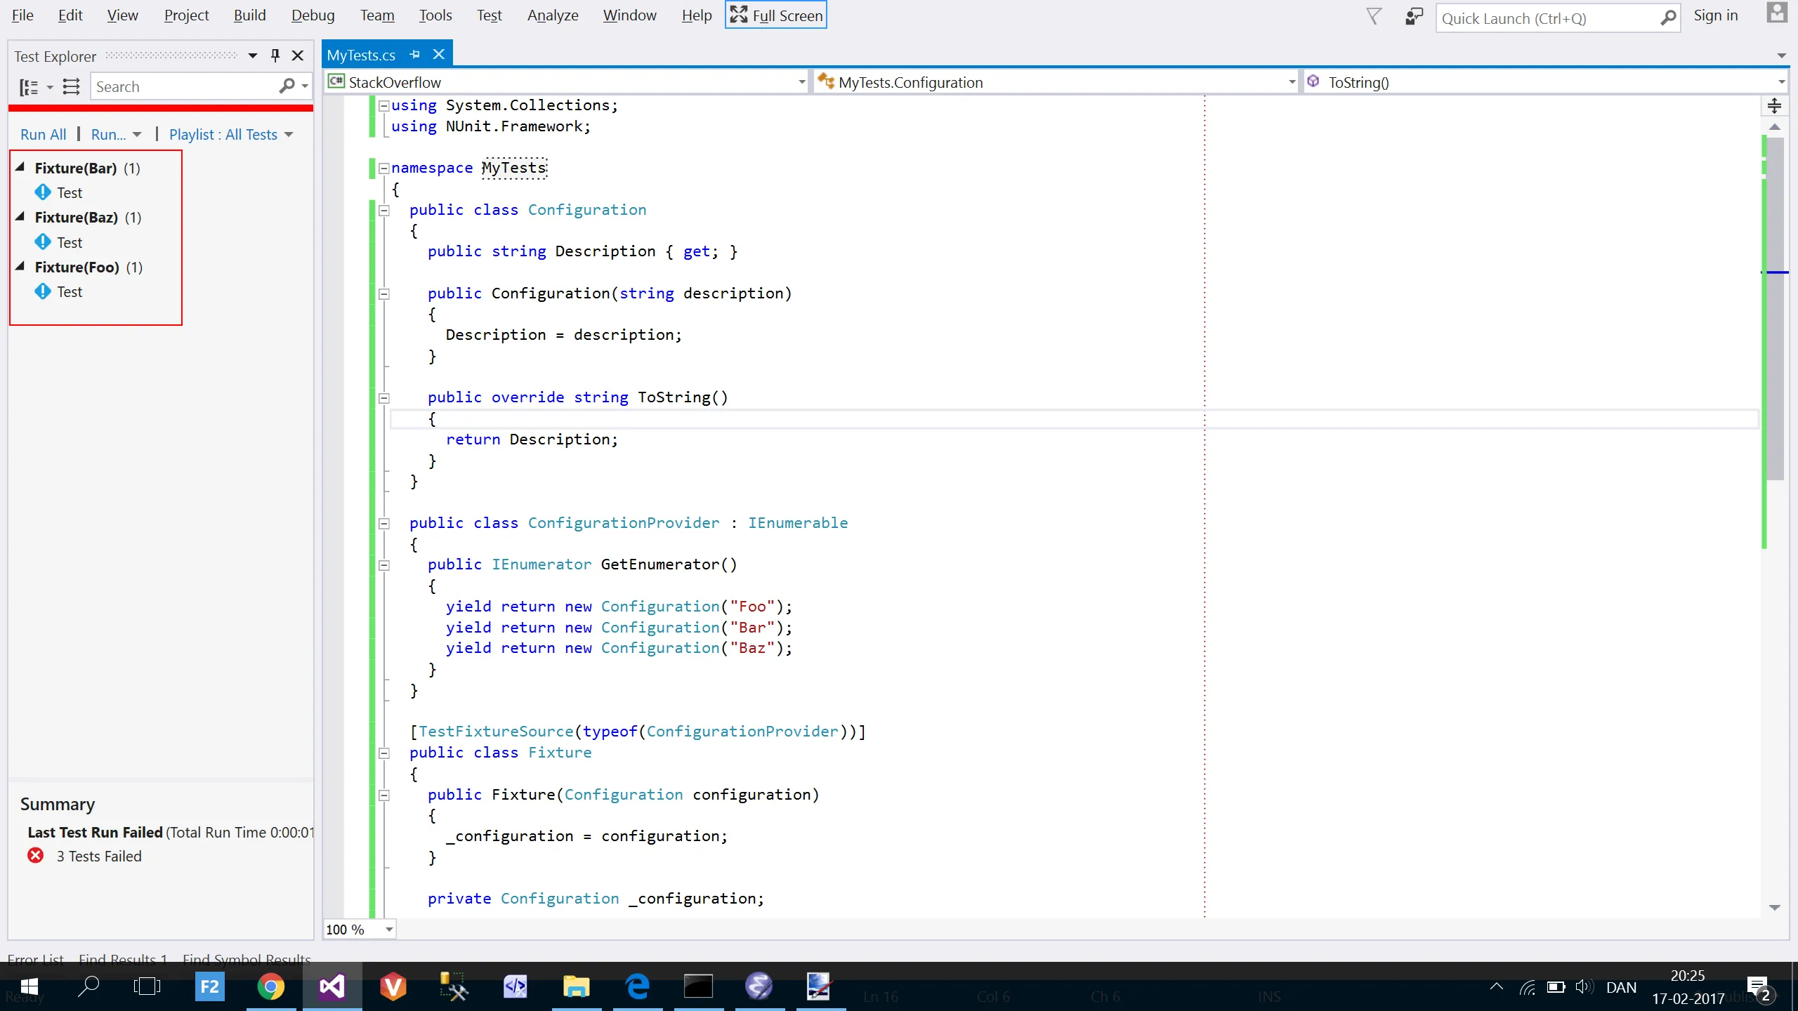The image size is (1798, 1011).
Task: Click the playlist lines icon in Test Explorer
Action: [x=71, y=87]
